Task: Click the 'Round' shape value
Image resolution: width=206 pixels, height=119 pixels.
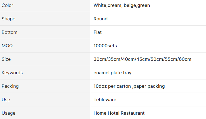Action: [x=101, y=19]
